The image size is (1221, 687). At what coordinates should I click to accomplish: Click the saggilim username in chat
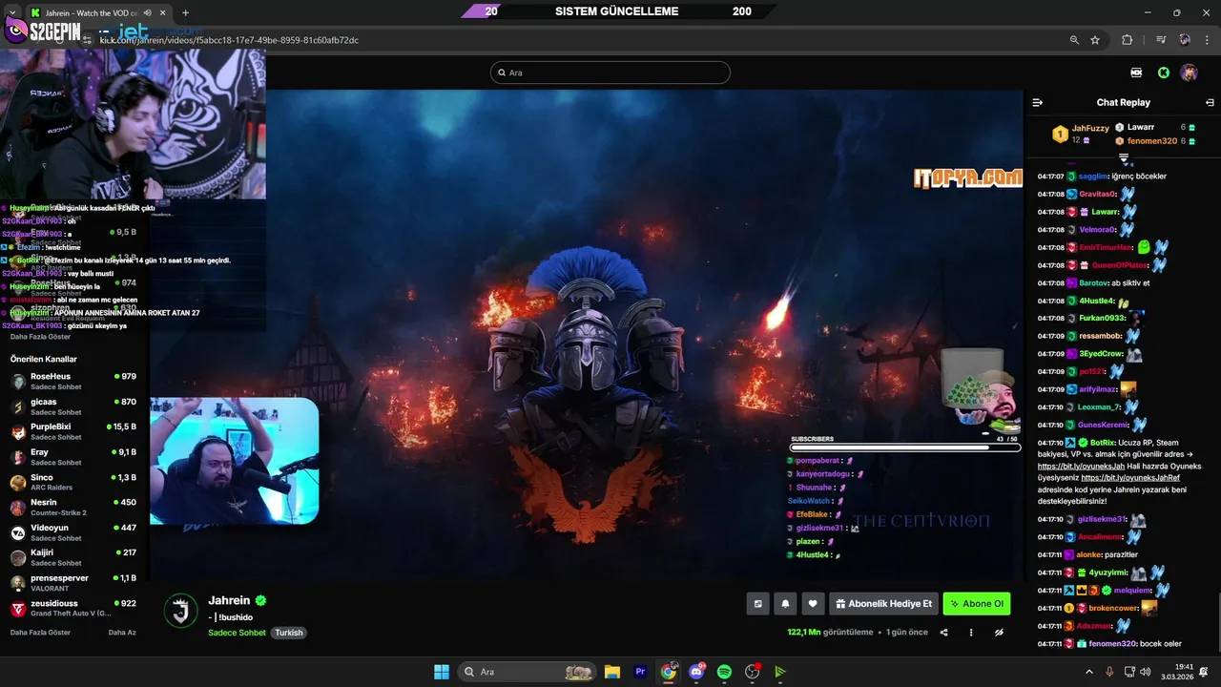[x=1093, y=177]
